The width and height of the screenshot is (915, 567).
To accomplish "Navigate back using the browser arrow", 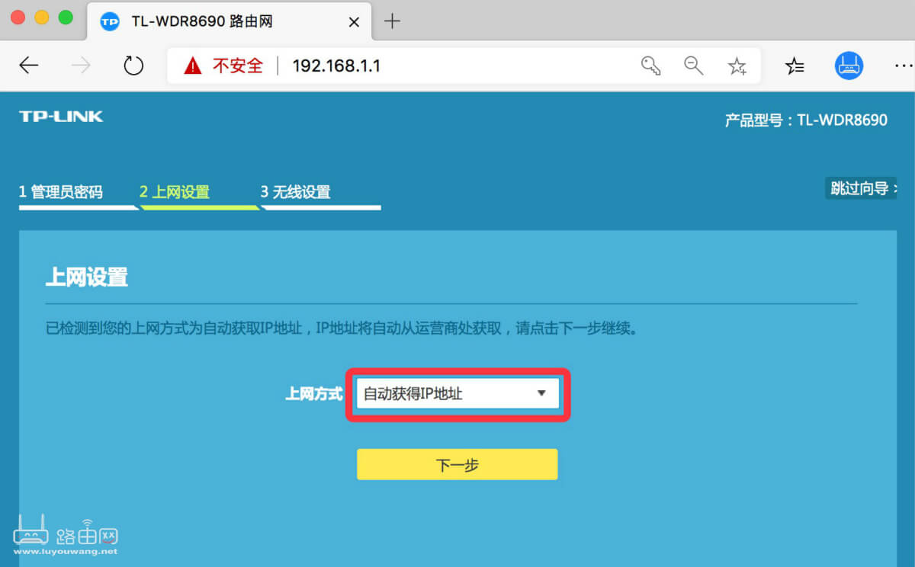I will point(29,66).
